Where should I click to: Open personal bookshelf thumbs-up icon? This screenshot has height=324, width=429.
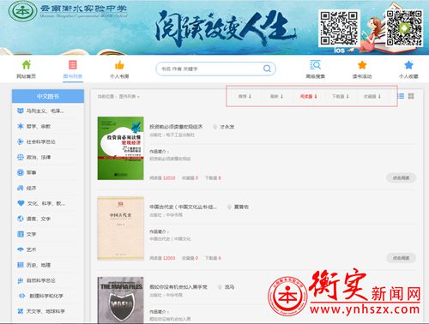[x=119, y=65]
